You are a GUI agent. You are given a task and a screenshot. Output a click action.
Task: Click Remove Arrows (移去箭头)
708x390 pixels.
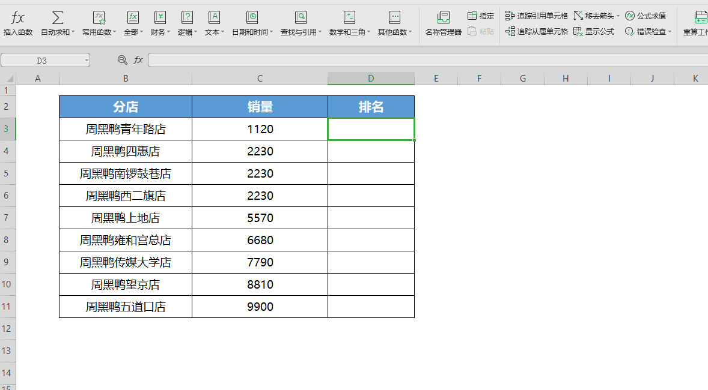click(x=593, y=16)
